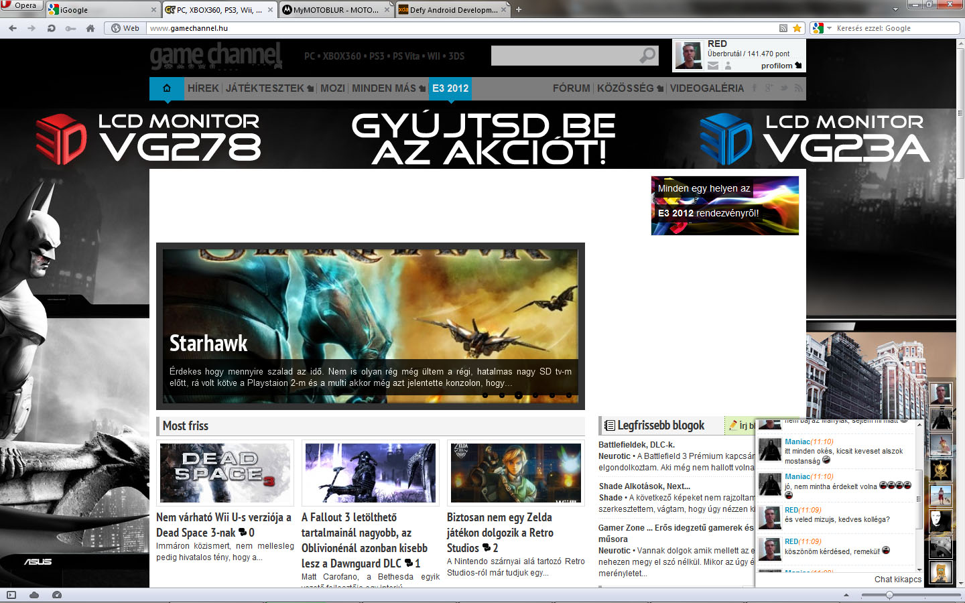Click the Home button in browser toolbar
Screen dimensions: 965x603
pyautogui.click(x=90, y=28)
